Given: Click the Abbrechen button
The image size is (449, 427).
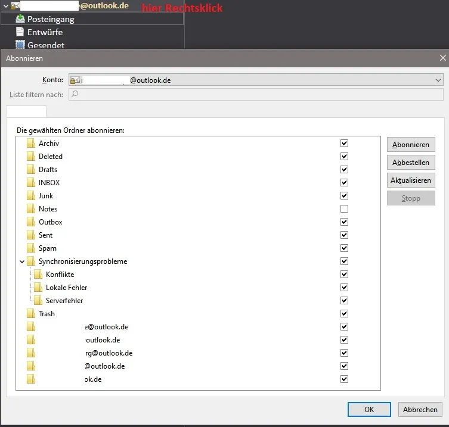Looking at the screenshot, I should coord(420,410).
